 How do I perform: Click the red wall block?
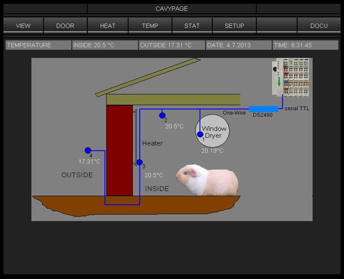pyautogui.click(x=120, y=150)
